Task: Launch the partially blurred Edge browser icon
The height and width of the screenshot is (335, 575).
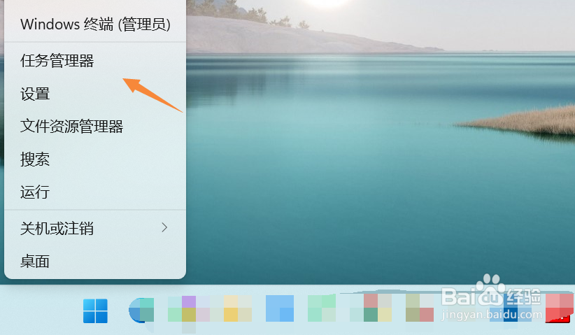Action: point(141,310)
